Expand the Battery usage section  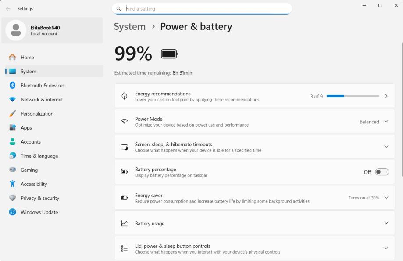[386, 223]
